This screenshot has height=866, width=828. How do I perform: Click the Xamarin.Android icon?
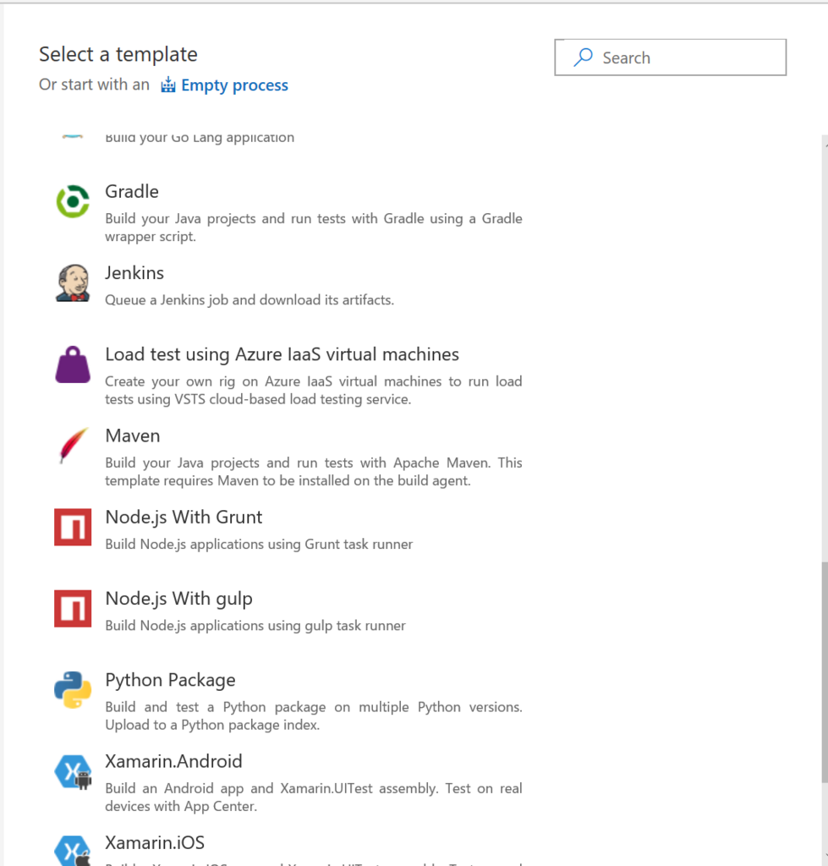(x=73, y=772)
